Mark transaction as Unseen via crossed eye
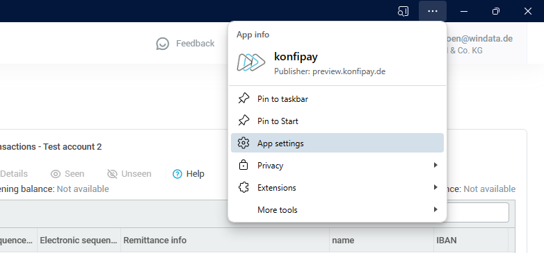 112,174
